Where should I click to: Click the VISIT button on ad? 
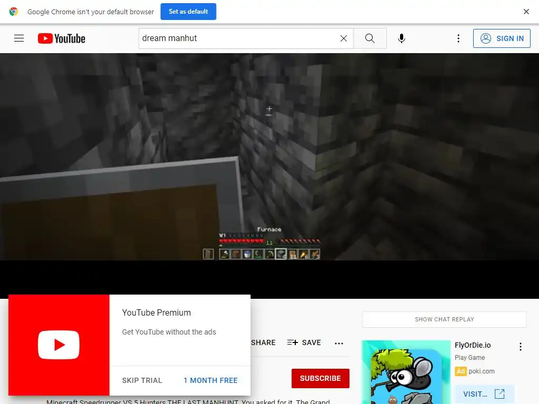(x=484, y=393)
